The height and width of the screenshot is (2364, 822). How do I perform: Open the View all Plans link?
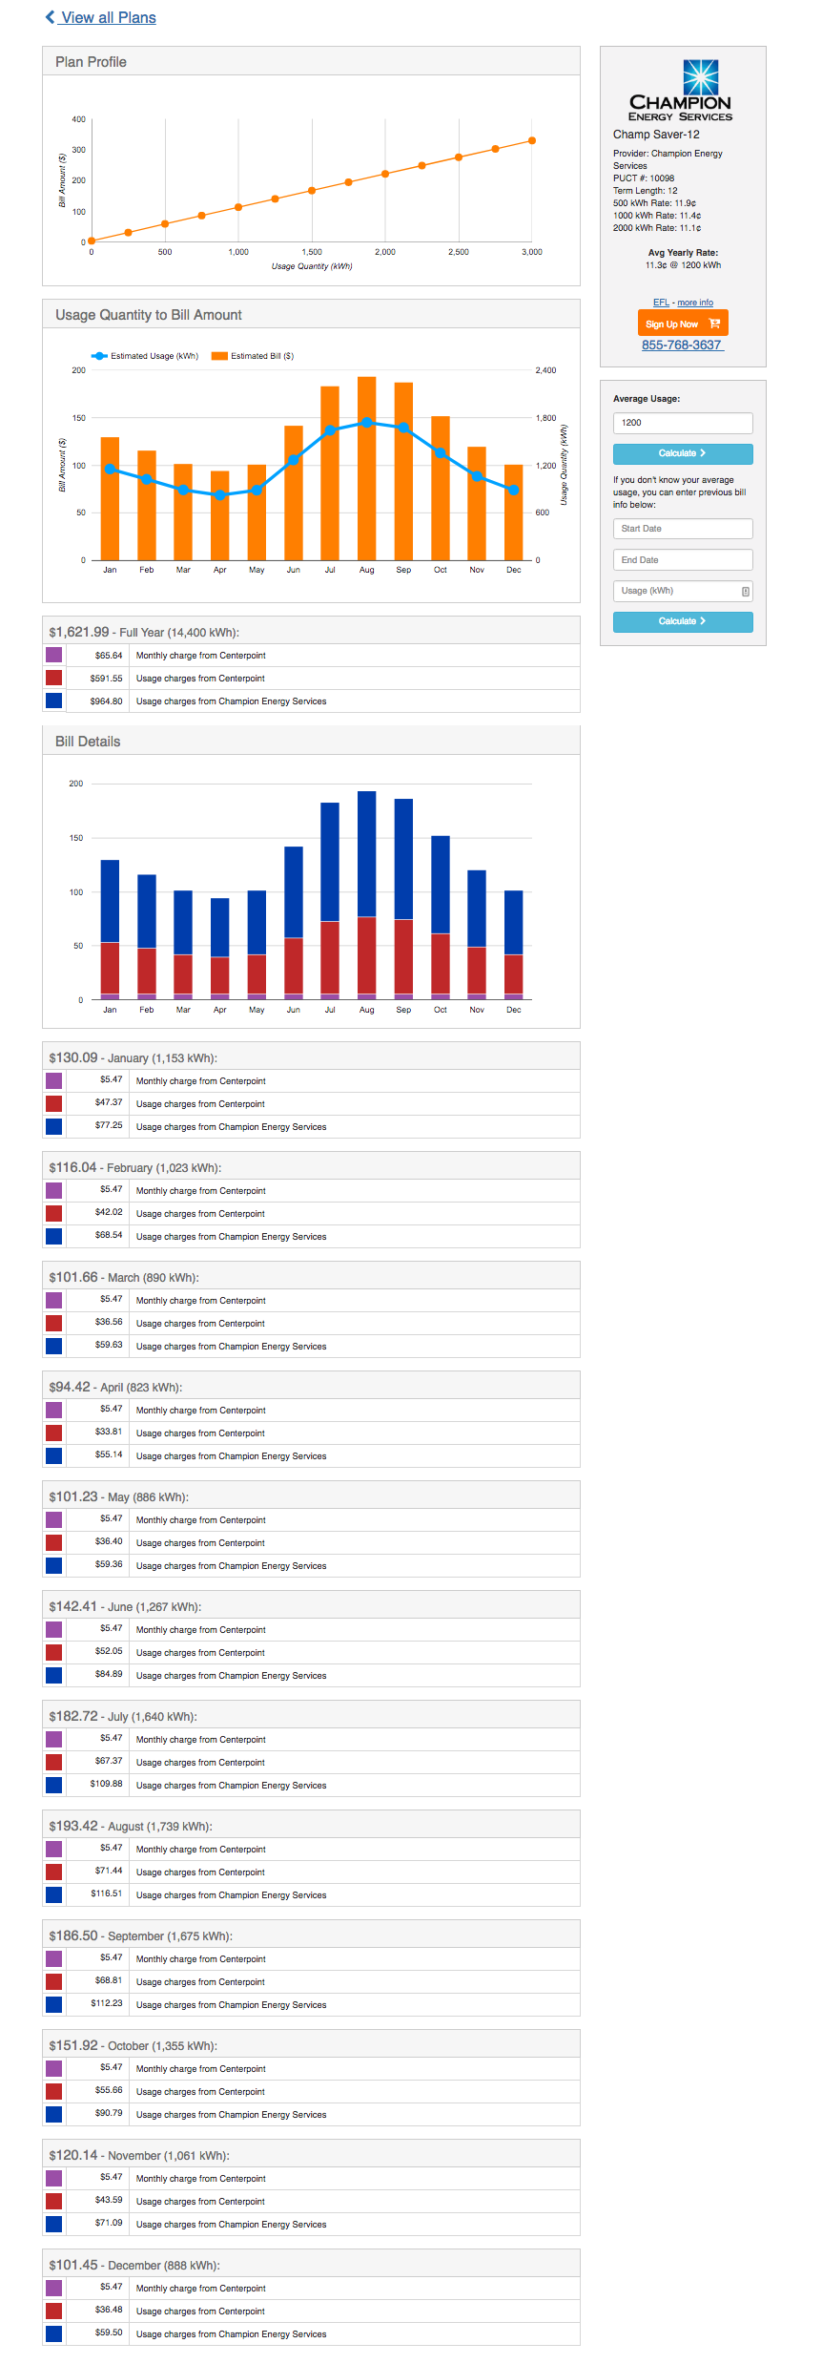(108, 17)
